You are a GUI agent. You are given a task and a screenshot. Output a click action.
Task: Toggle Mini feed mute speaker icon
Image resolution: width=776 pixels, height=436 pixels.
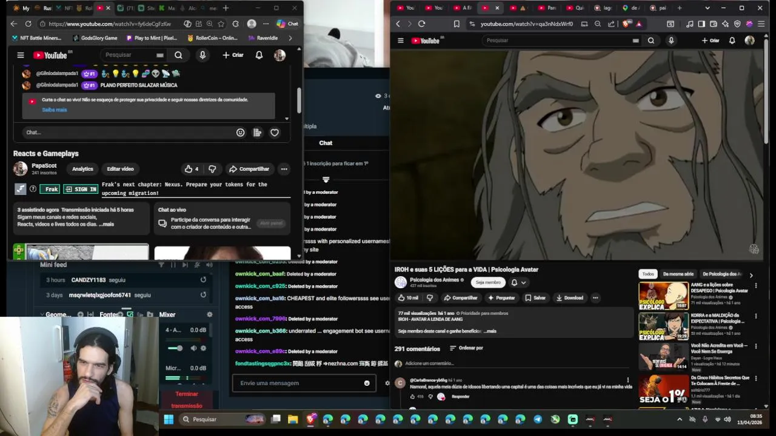click(209, 265)
